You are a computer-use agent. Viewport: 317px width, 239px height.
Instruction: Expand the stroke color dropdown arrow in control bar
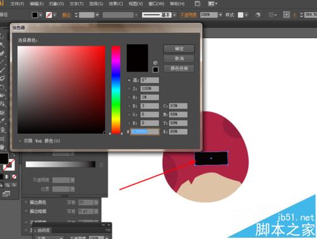click(55, 15)
